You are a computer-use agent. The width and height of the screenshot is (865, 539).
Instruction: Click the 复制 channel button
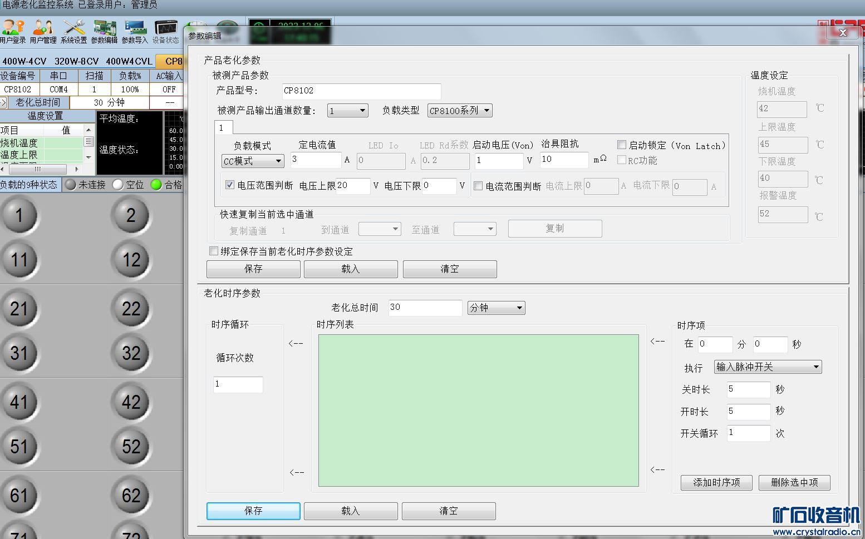pos(555,229)
